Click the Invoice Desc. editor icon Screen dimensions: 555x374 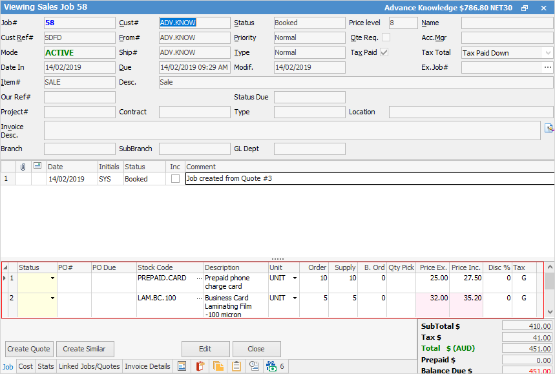point(549,128)
